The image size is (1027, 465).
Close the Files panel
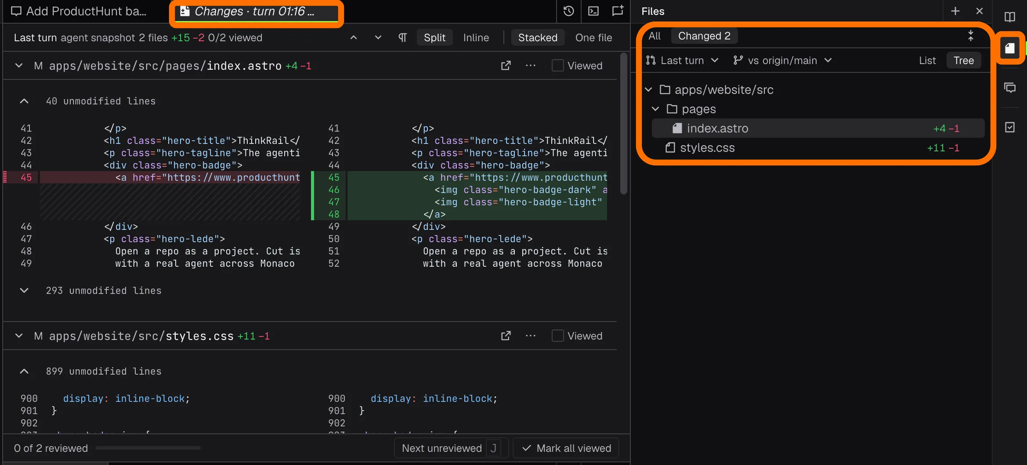click(x=980, y=11)
